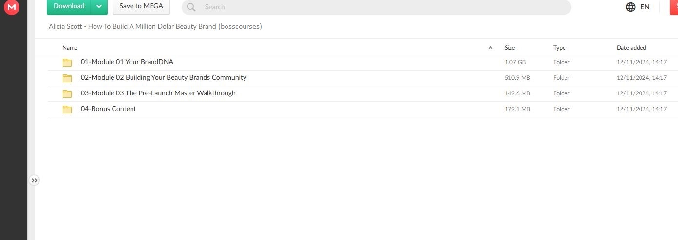The image size is (678, 240).
Task: Expand the left sidebar with double-arrow button
Action: (34, 180)
